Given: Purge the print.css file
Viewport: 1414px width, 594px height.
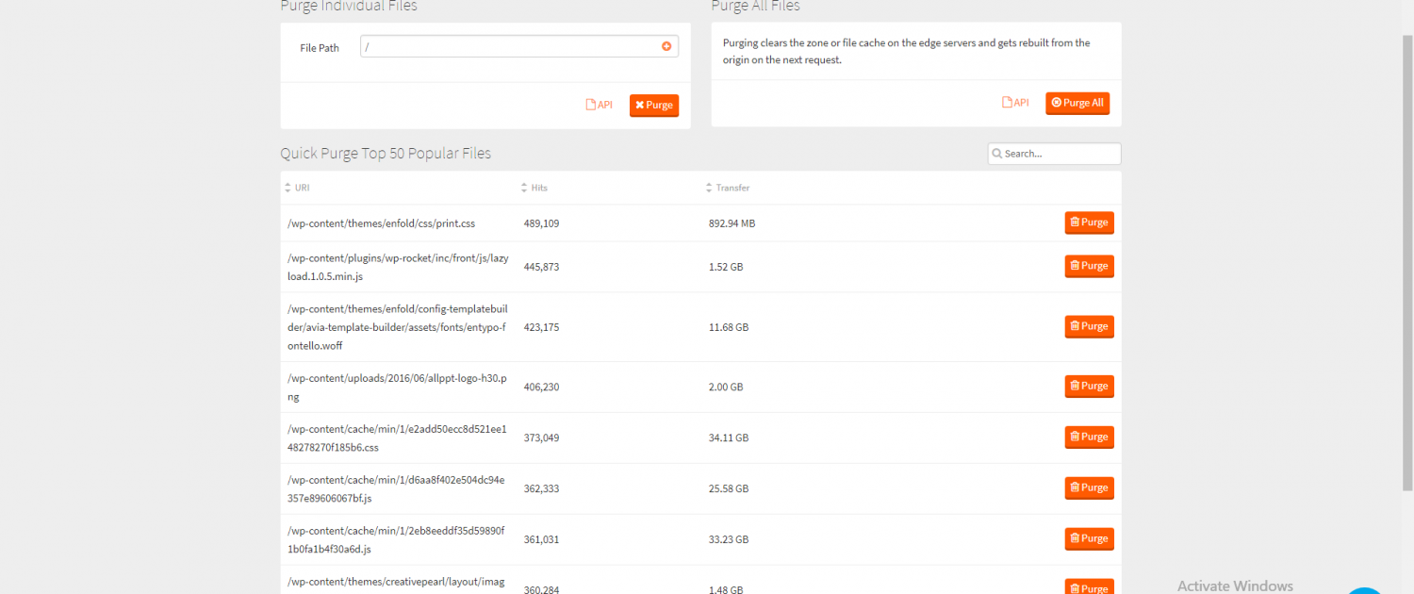Looking at the screenshot, I should [1089, 223].
